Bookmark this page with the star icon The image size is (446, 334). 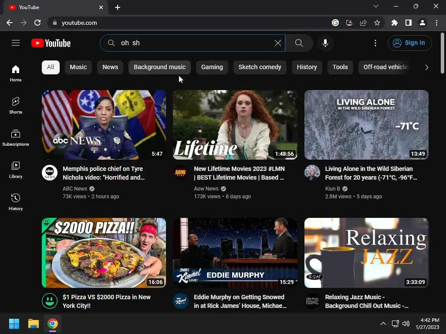coord(377,23)
